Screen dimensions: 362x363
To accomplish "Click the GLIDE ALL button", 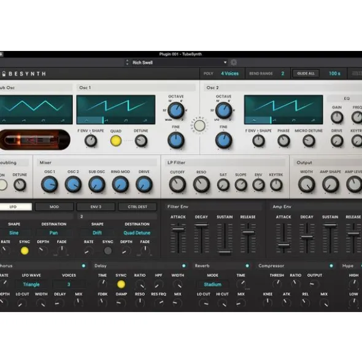I will (306, 74).
